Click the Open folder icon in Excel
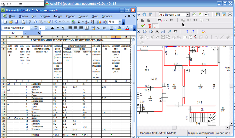The image size is (235, 138). point(11,22)
